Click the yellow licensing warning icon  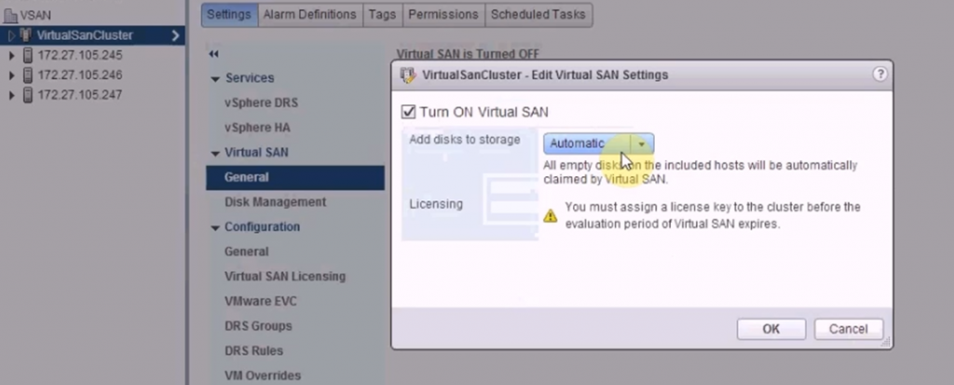point(551,215)
